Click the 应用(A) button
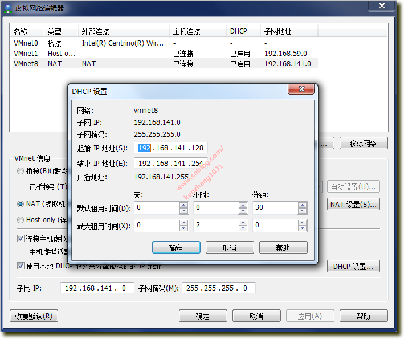 tap(310, 316)
